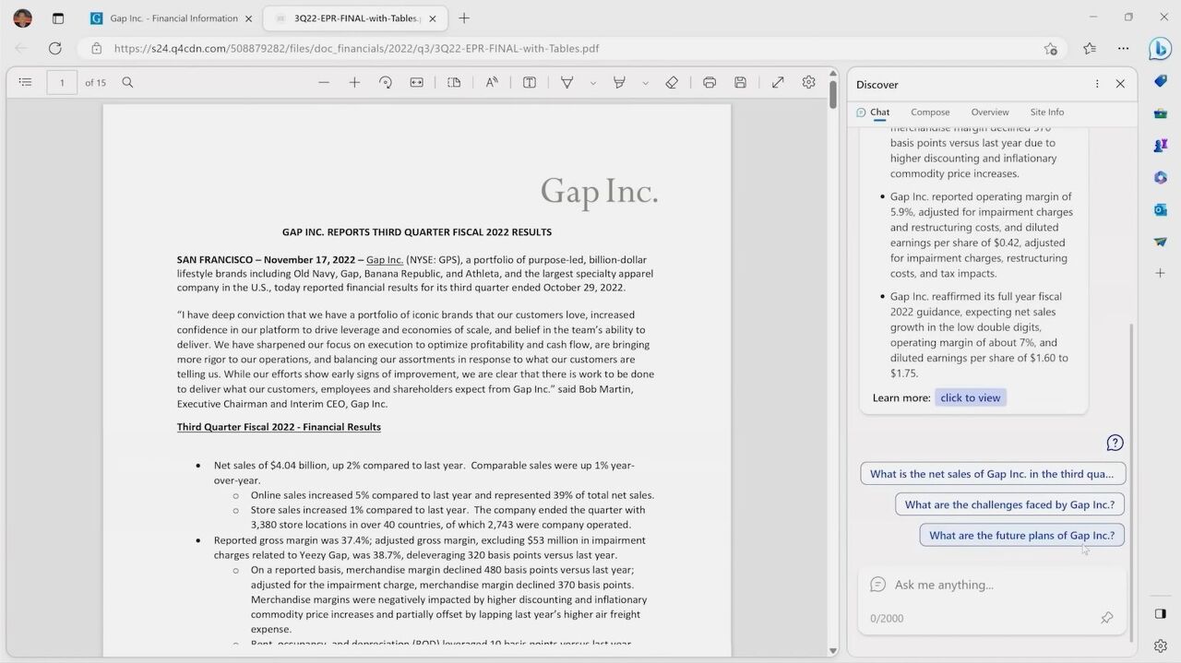Toggle sidebar visibility icon at bottom right
The width and height of the screenshot is (1181, 663).
coord(1161,613)
